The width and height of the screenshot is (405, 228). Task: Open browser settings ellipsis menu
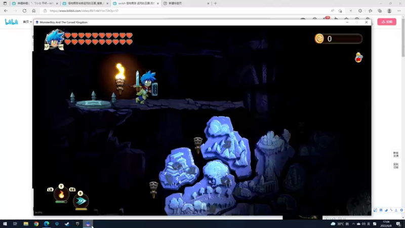tap(399, 11)
